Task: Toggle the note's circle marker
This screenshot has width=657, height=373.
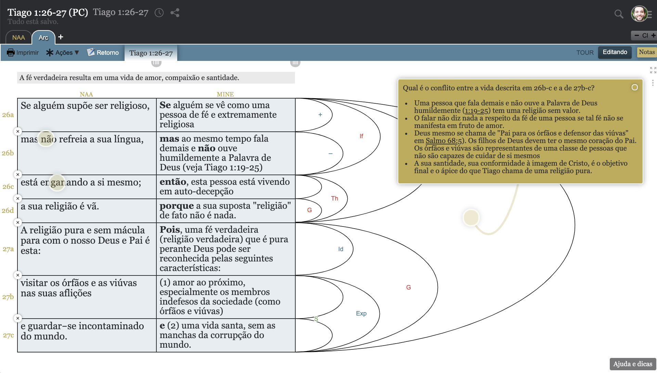Action: click(x=634, y=87)
